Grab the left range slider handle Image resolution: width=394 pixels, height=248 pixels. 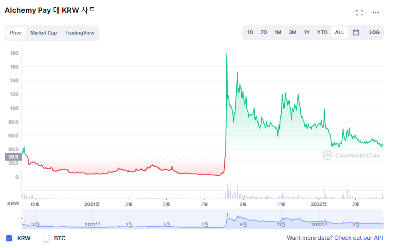[22, 219]
